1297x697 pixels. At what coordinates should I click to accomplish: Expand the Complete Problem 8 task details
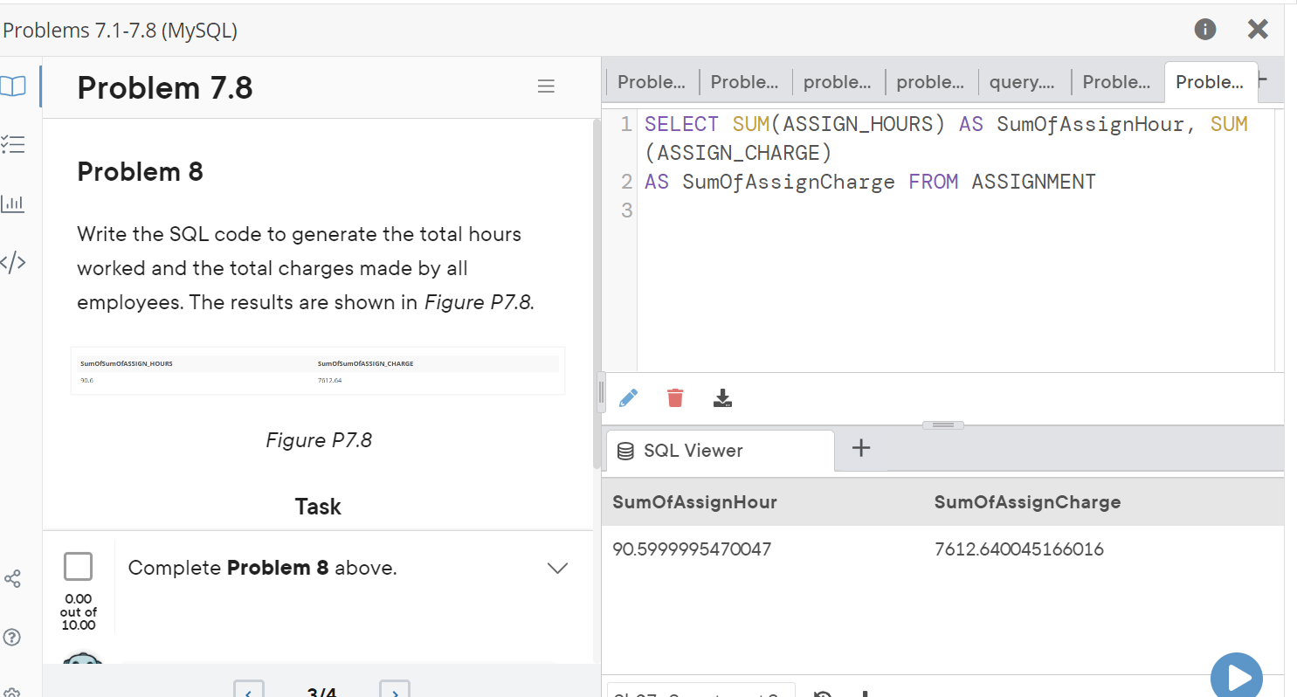(557, 567)
